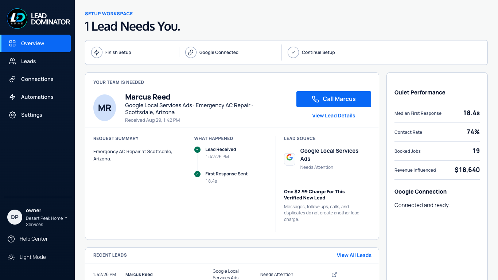Click the Connections link icon
The width and height of the screenshot is (498, 280).
click(x=12, y=79)
